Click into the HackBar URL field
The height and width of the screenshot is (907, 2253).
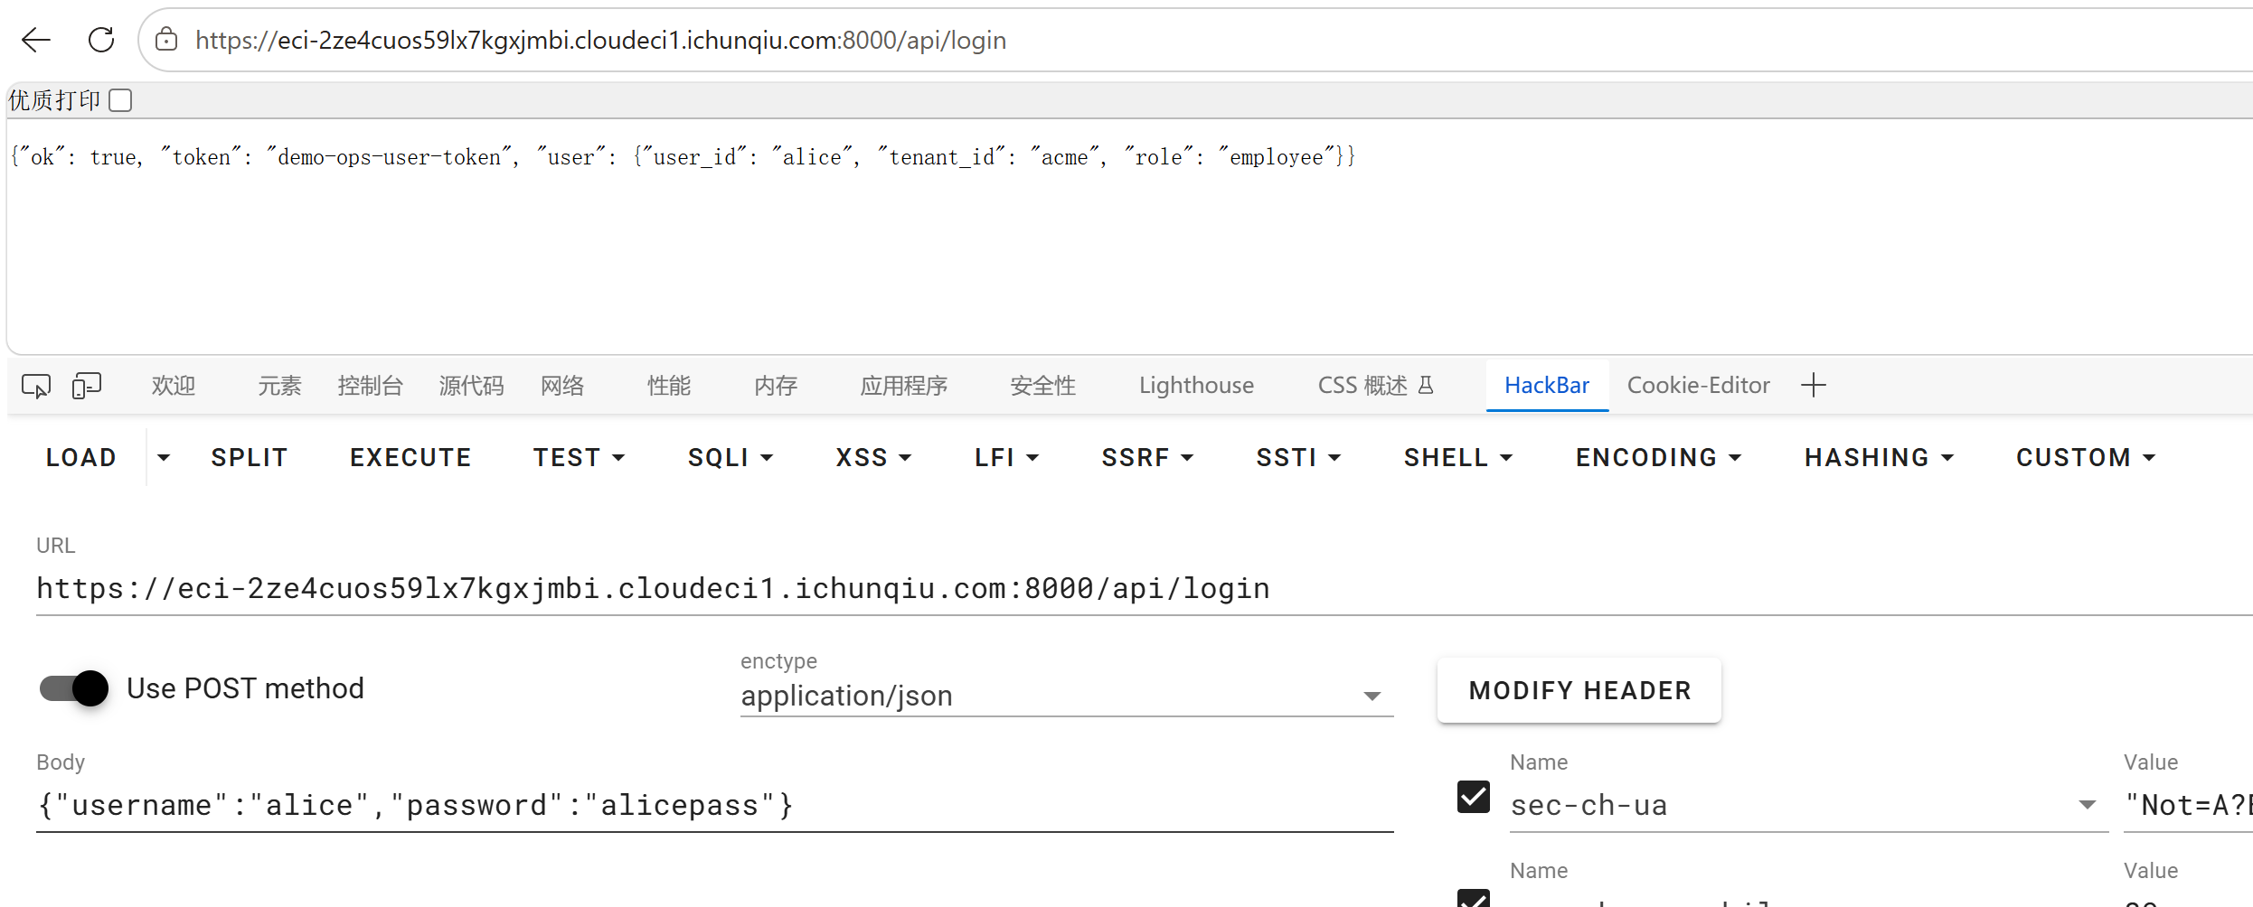pyautogui.click(x=1145, y=589)
